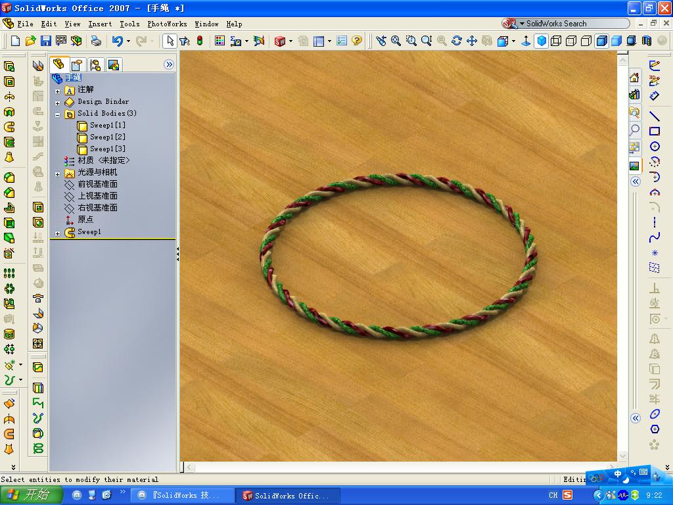The width and height of the screenshot is (673, 505).
Task: Click the New document icon
Action: pos(16,41)
